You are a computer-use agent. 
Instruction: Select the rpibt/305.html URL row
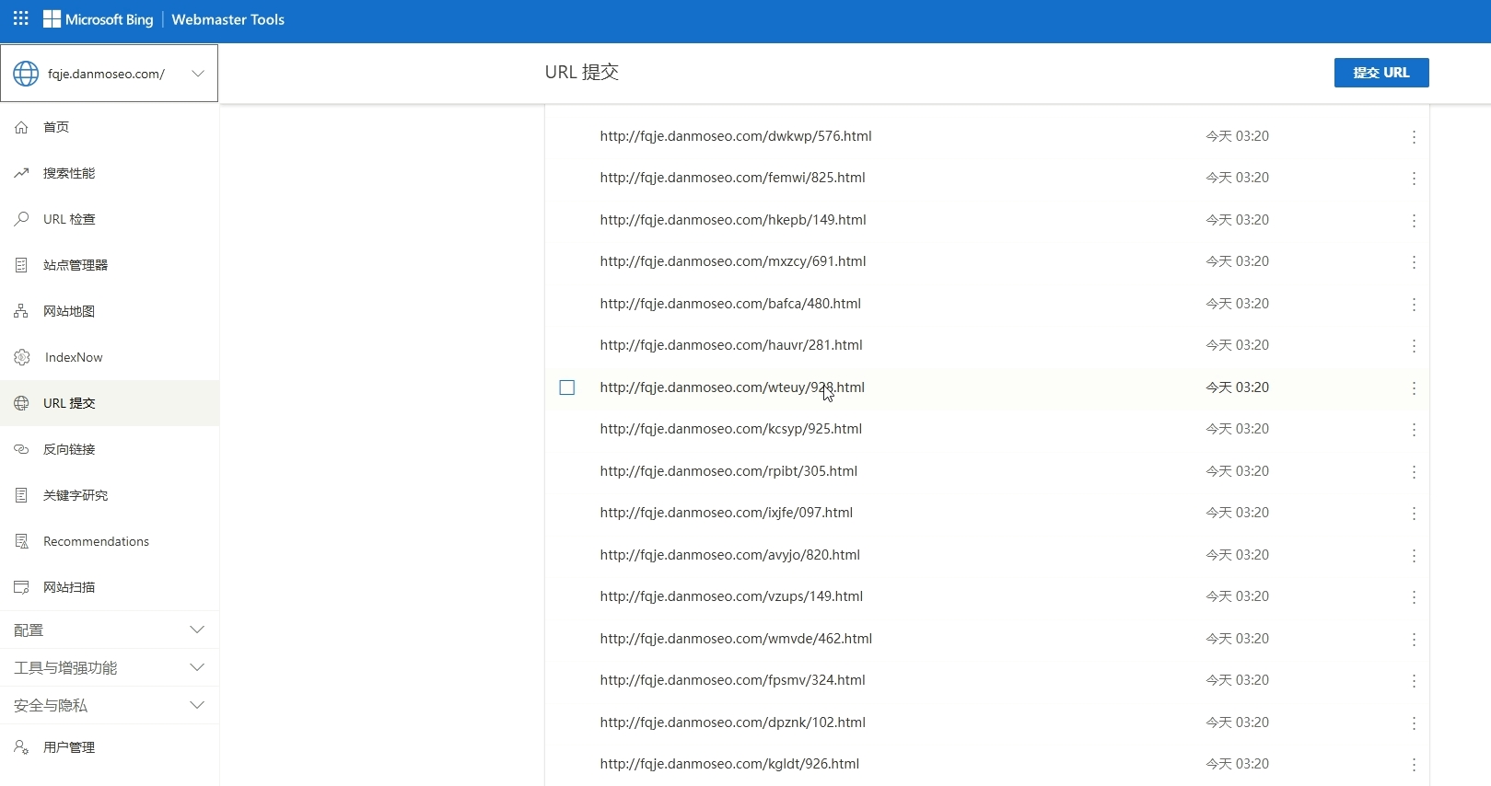point(728,471)
